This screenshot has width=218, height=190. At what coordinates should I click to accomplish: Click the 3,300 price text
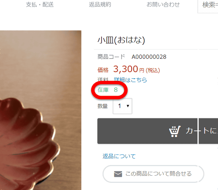coord(125,69)
